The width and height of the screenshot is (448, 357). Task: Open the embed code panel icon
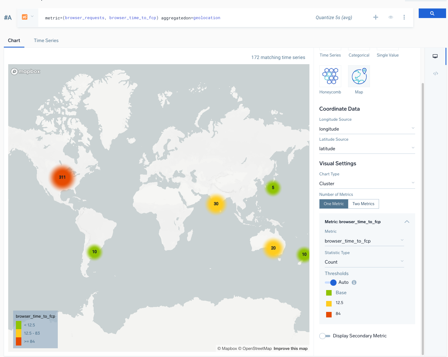[x=435, y=73]
